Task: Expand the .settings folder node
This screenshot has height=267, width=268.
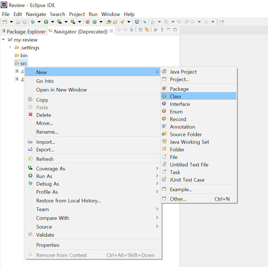Action: point(10,47)
